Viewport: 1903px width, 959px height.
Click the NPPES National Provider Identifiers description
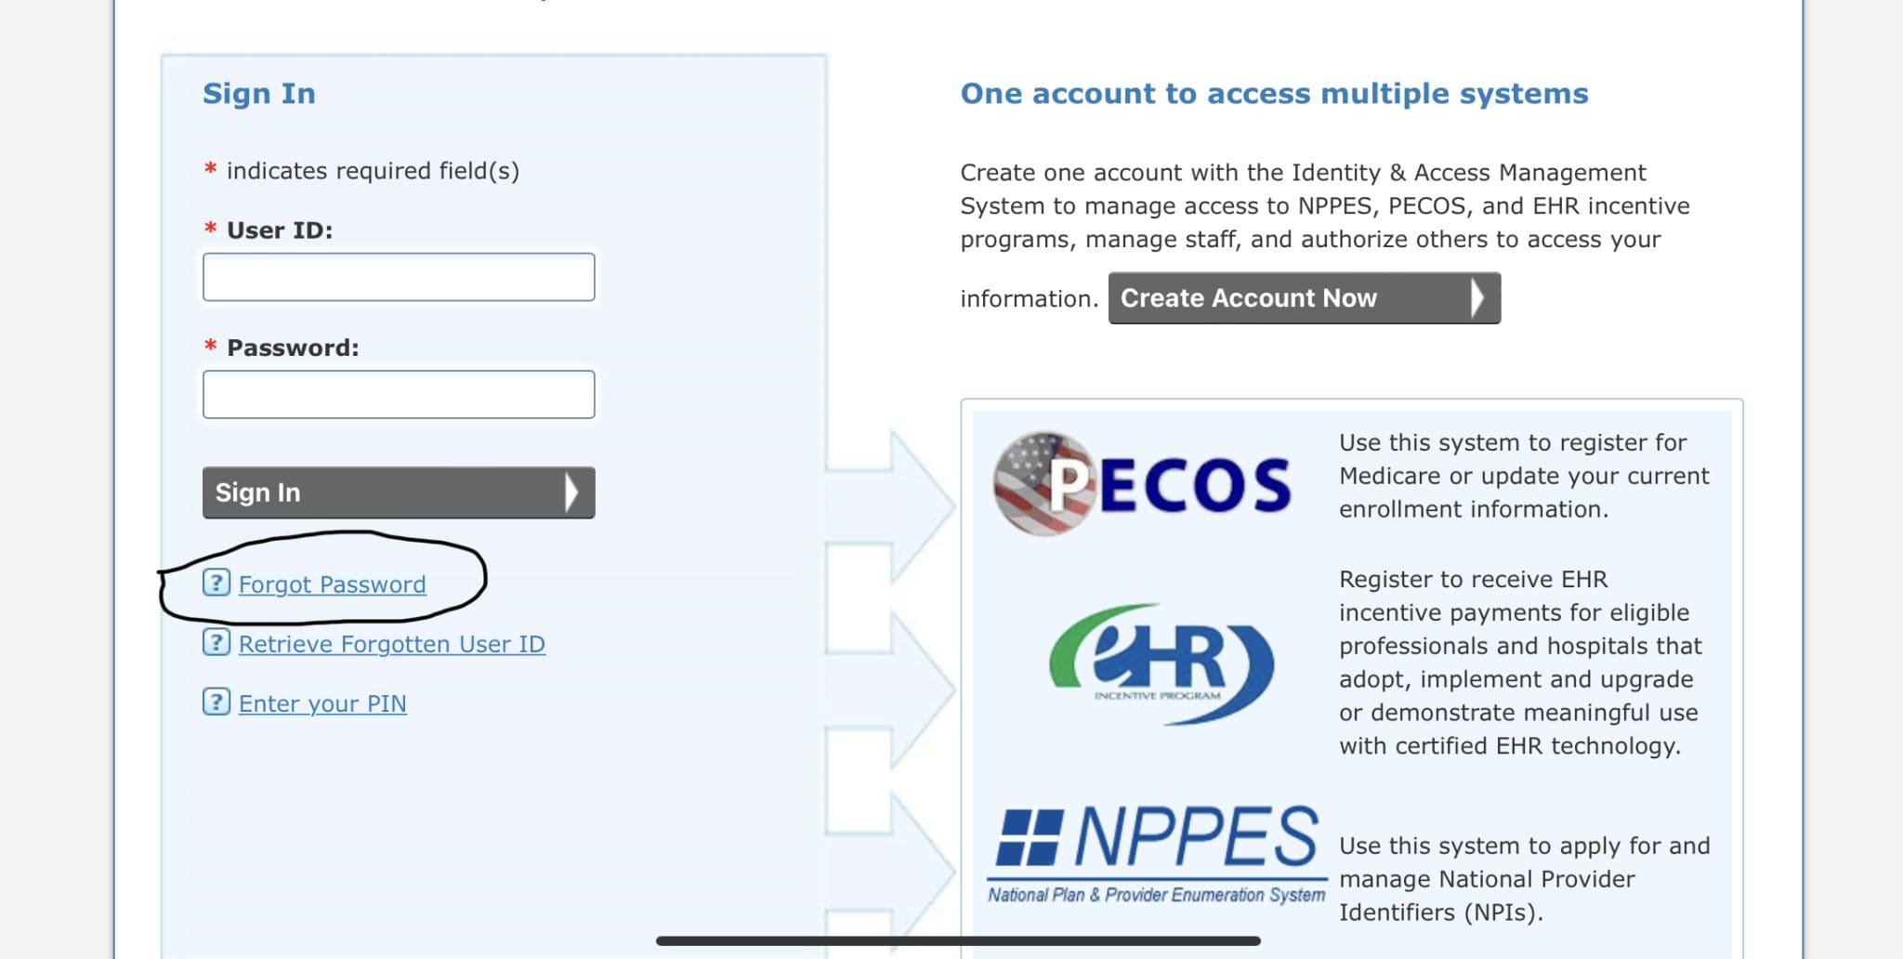pyautogui.click(x=1524, y=878)
